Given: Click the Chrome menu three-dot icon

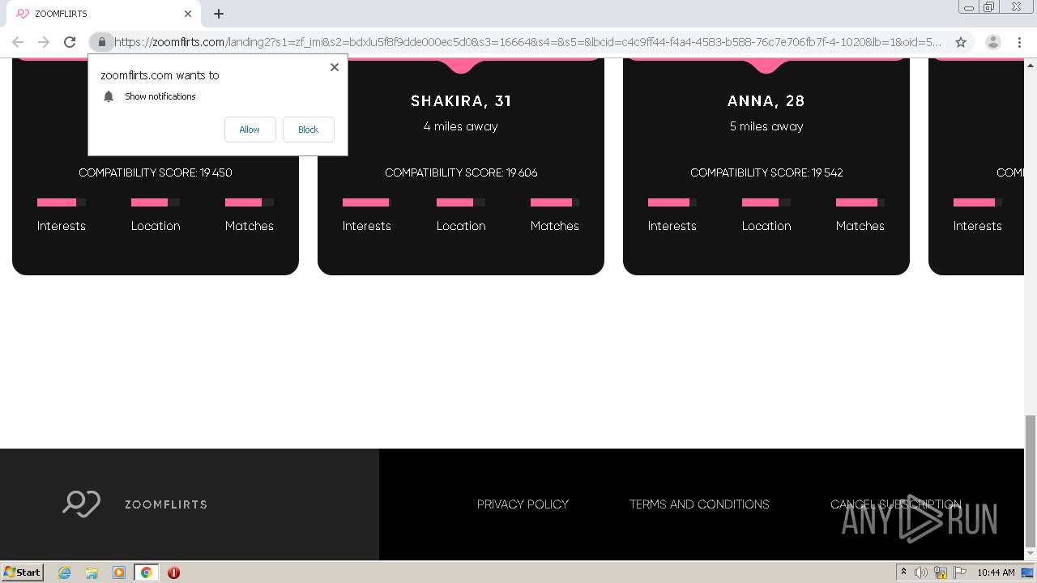Looking at the screenshot, I should (x=1020, y=42).
